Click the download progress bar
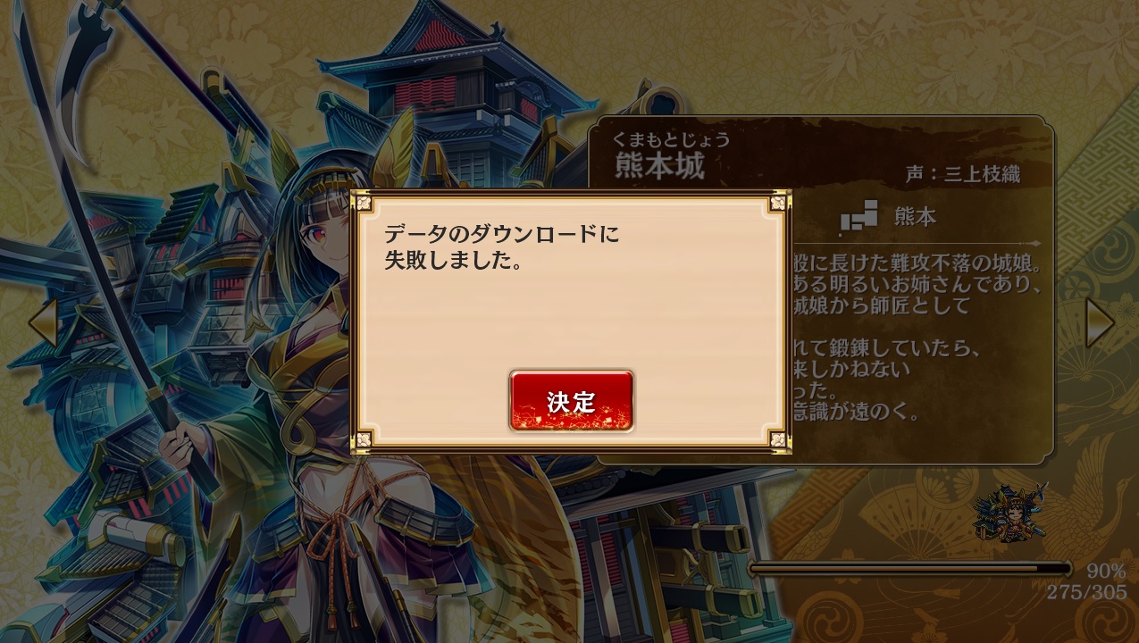Viewport: 1139px width, 643px height. [x=910, y=568]
